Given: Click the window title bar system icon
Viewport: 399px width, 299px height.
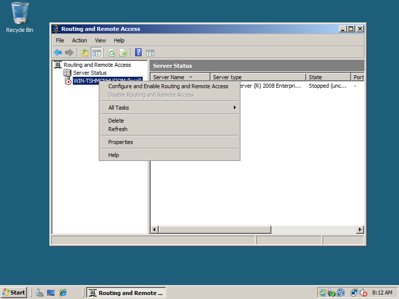Looking at the screenshot, I should [x=56, y=29].
